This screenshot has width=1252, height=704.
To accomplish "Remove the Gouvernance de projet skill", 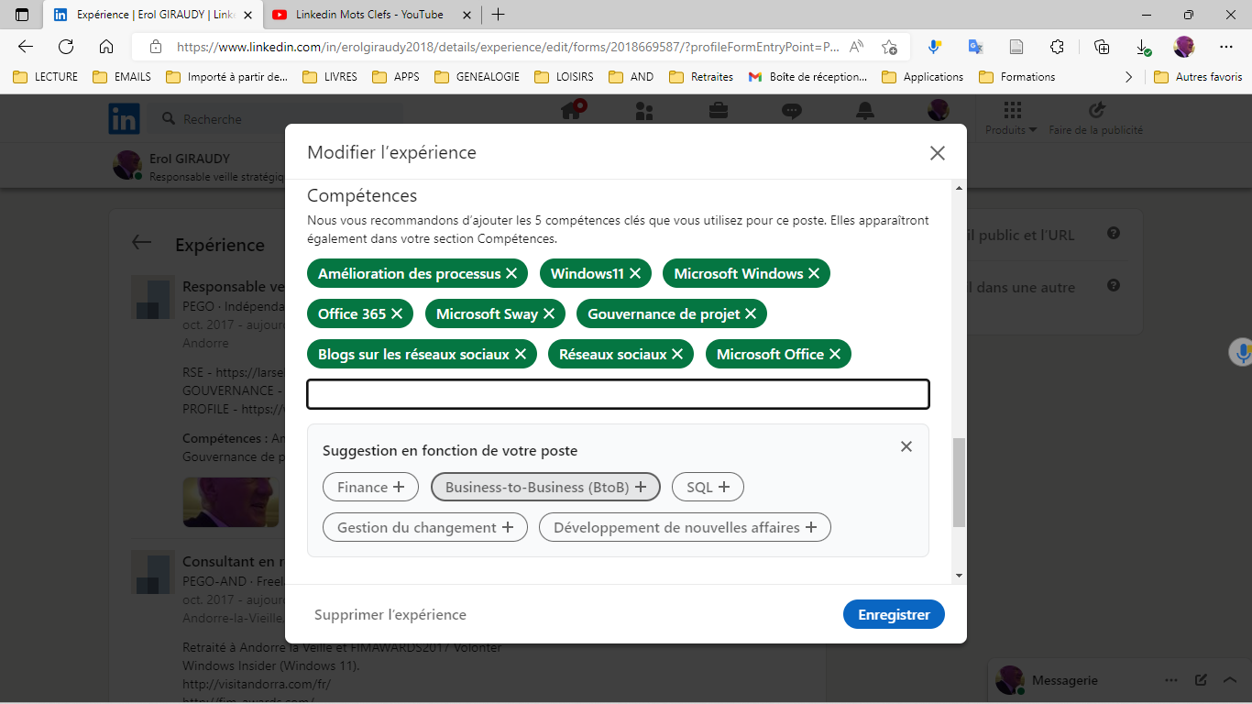I will pos(751,313).
